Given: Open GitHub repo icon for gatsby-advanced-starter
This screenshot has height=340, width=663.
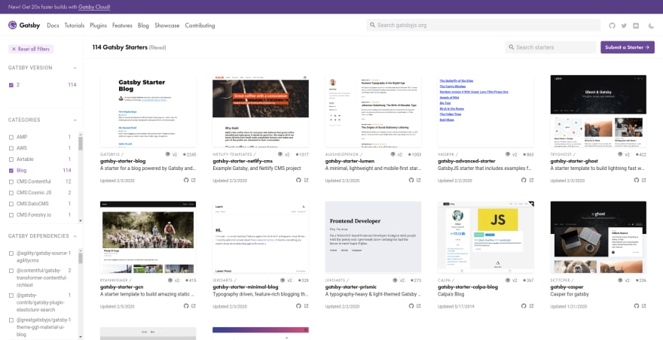Looking at the screenshot, I should click(524, 180).
